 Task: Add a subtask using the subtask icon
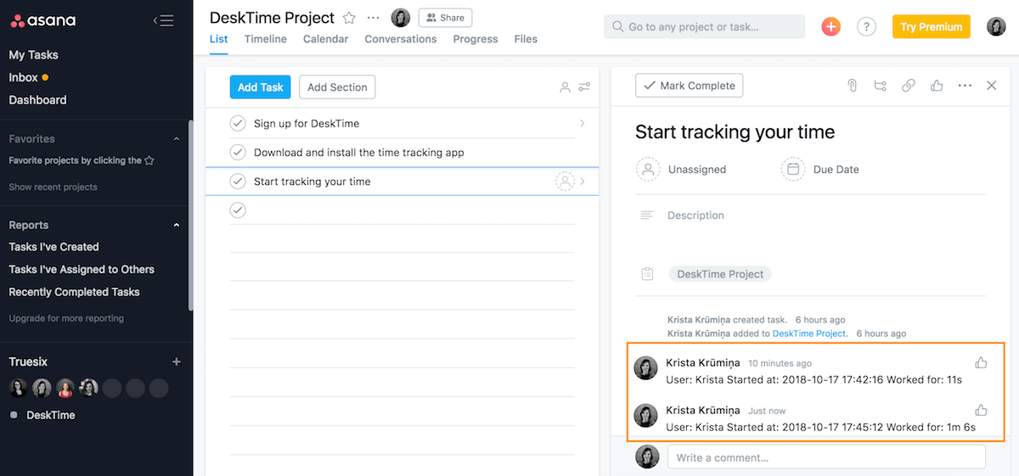pos(880,86)
